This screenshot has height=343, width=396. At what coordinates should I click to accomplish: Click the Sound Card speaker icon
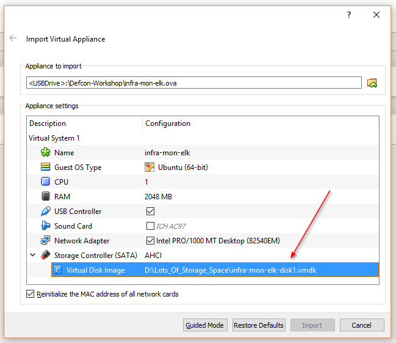45,226
